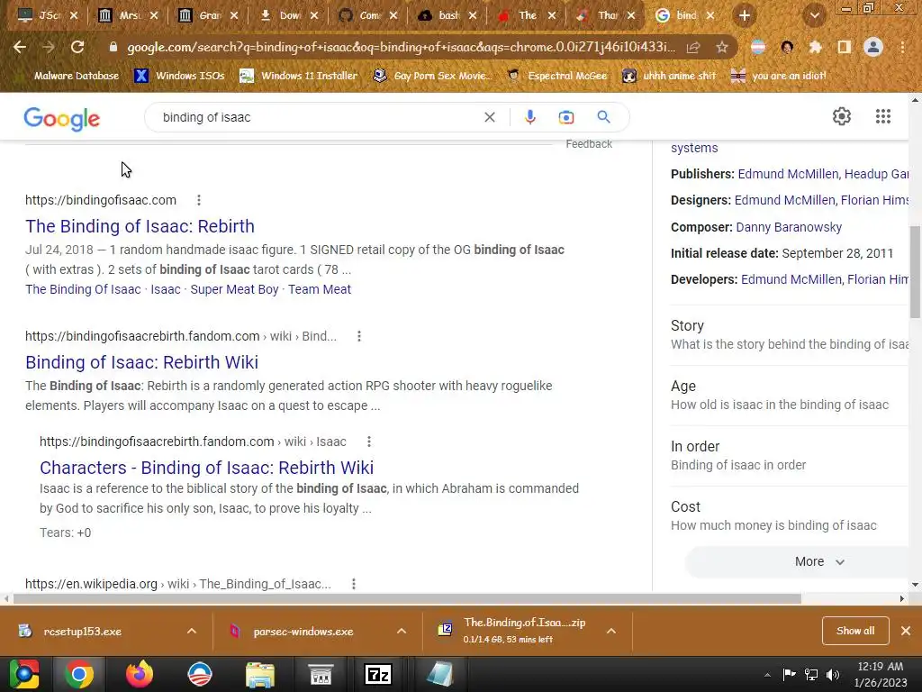922x692 pixels.
Task: Open options for the bindingofisaac.com result
Action: (199, 200)
